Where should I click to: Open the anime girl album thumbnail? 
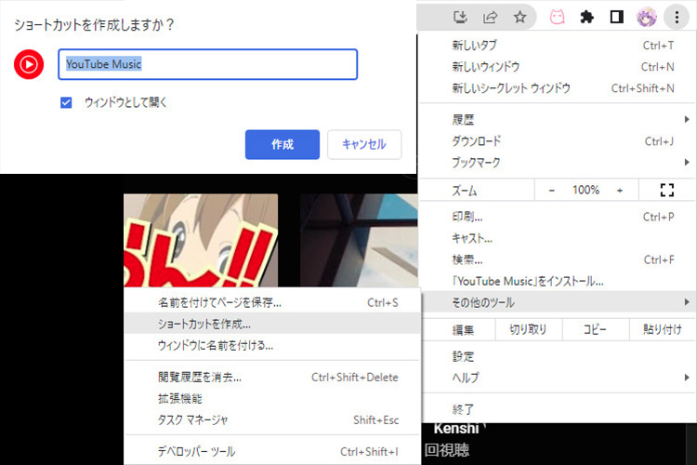point(201,240)
